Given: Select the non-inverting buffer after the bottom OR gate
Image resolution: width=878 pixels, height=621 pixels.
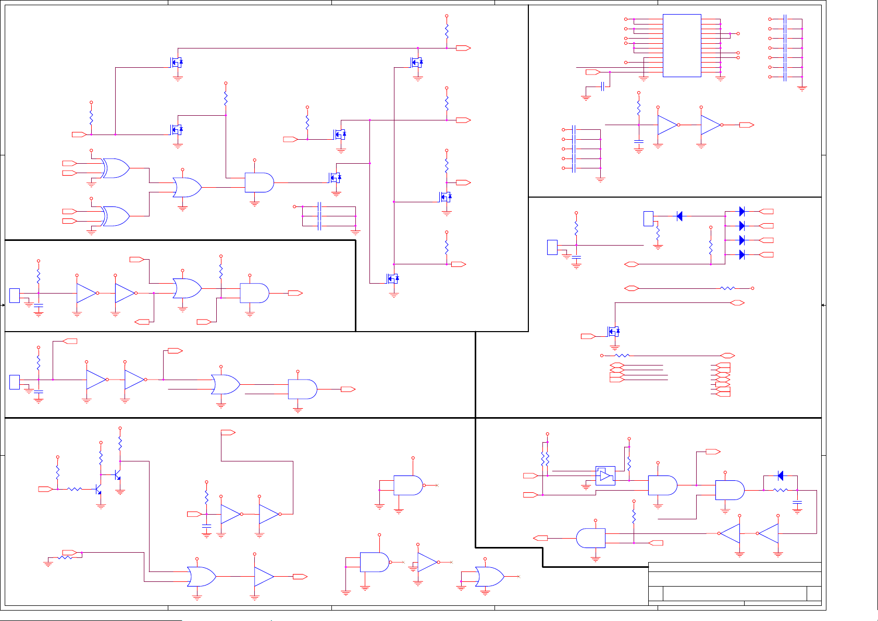Looking at the screenshot, I should point(264,577).
